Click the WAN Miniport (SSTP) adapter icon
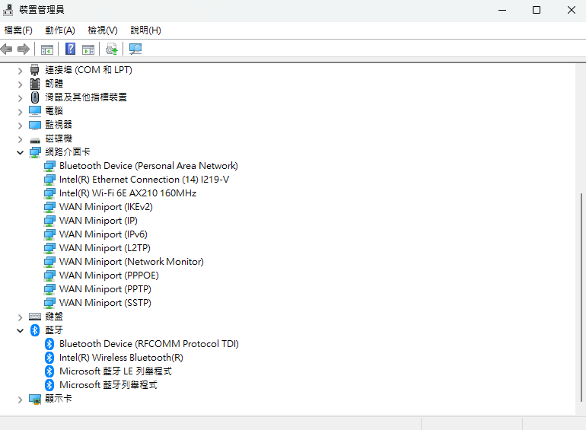Screen dimensions: 586x430 49,303
